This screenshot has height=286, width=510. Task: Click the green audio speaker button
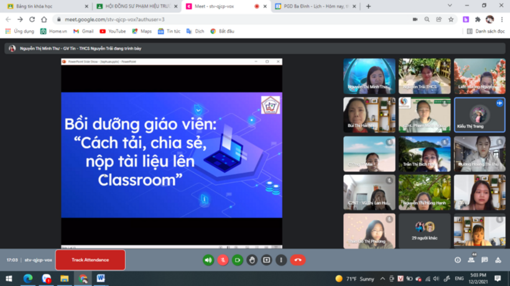[208, 260]
